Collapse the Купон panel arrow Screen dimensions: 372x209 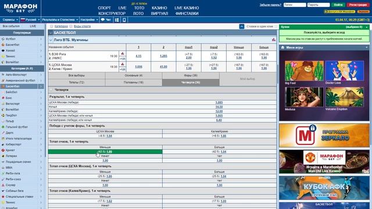pyautogui.click(x=367, y=27)
